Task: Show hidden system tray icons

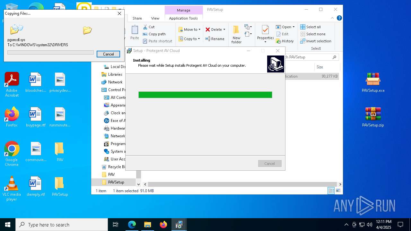Action: tap(346, 225)
